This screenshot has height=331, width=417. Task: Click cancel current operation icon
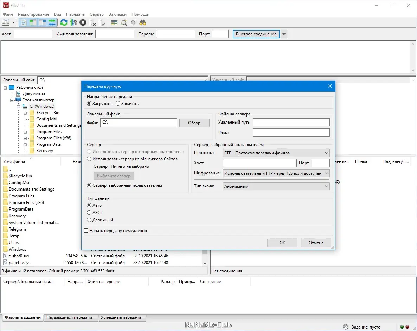pyautogui.click(x=83, y=22)
